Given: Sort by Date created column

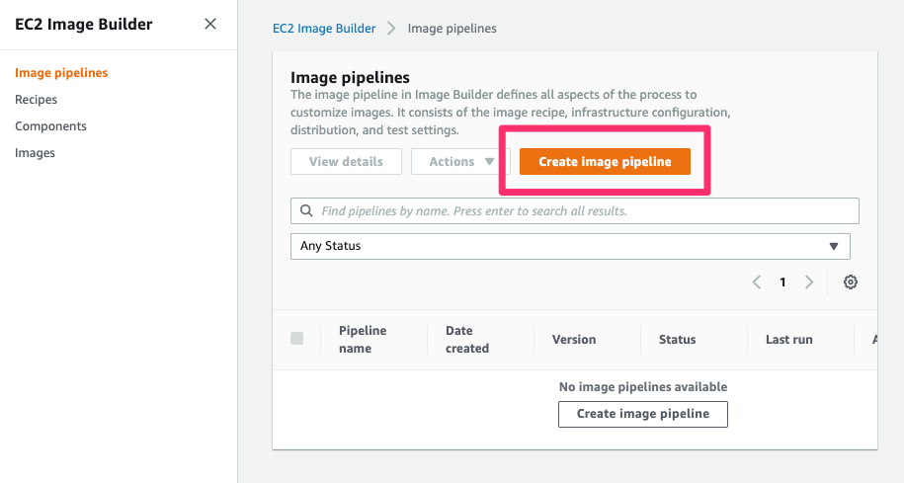Looking at the screenshot, I should coord(467,340).
